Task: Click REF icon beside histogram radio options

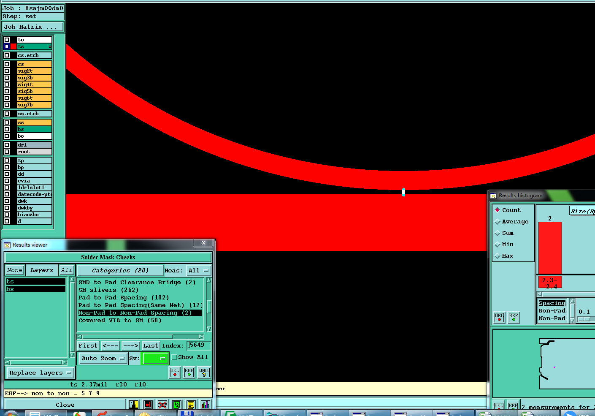Action: click(x=514, y=317)
